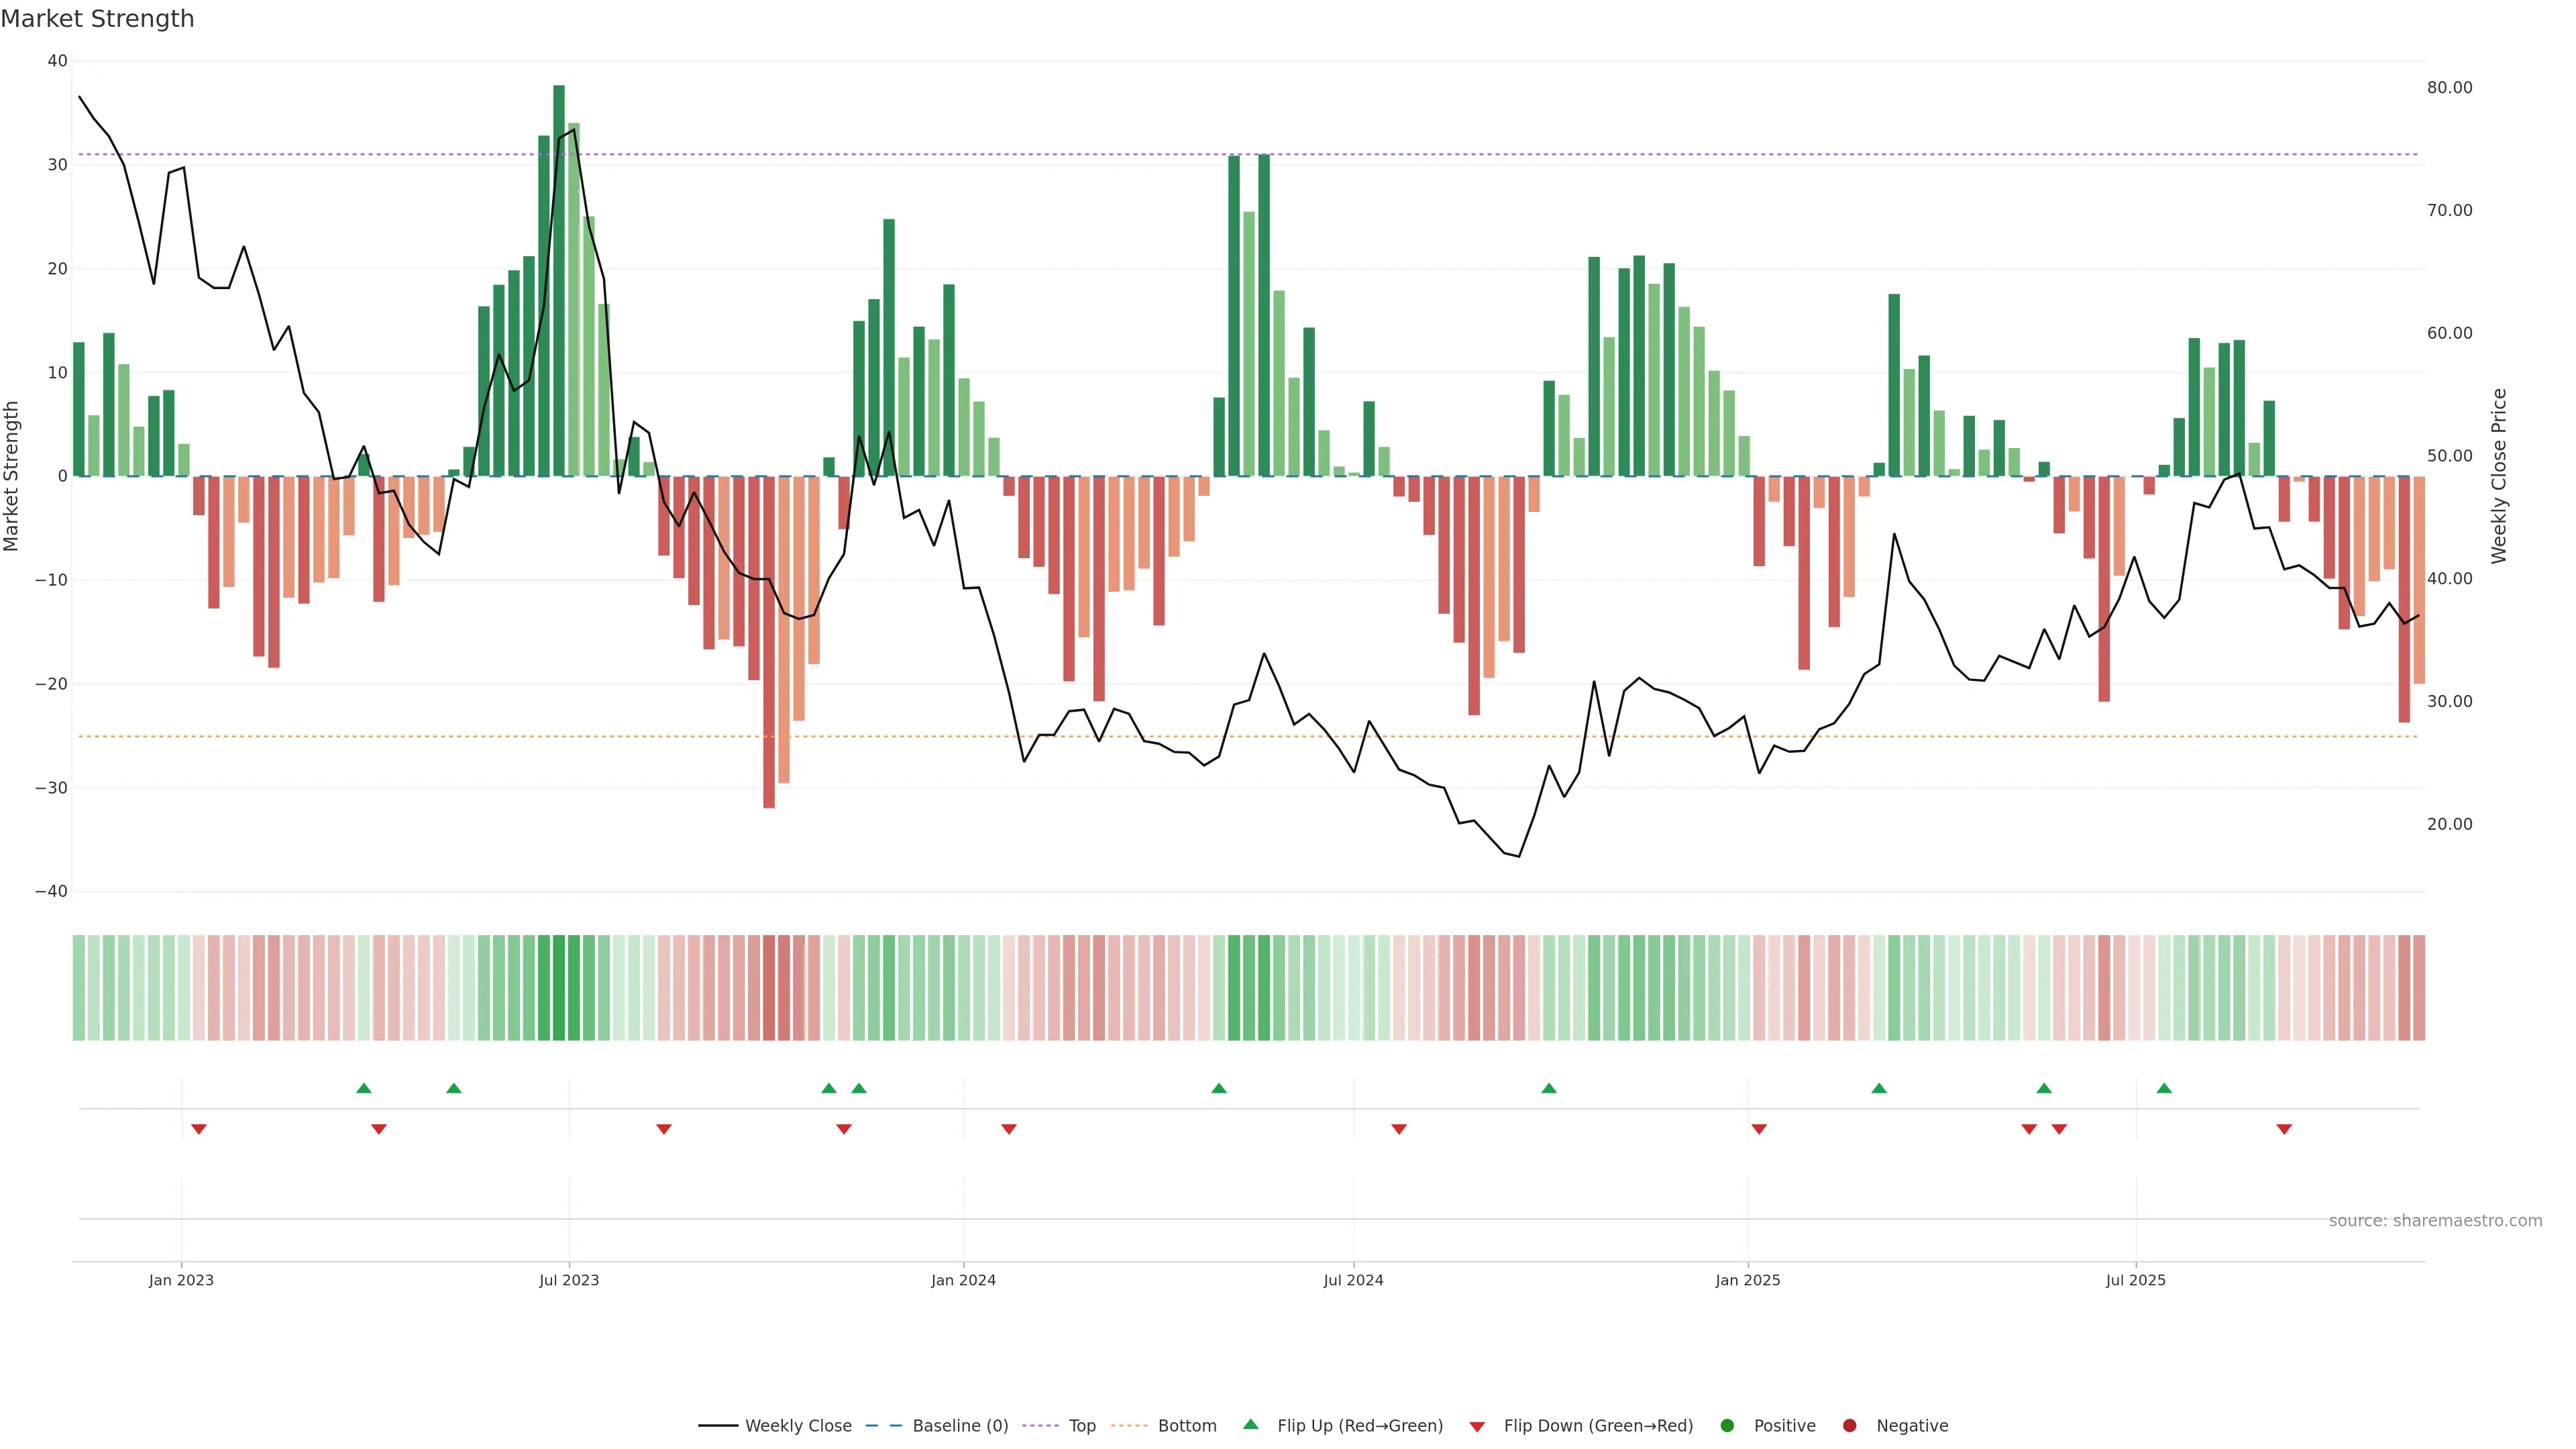Click the Jan 2024 x-axis label

(x=963, y=1280)
